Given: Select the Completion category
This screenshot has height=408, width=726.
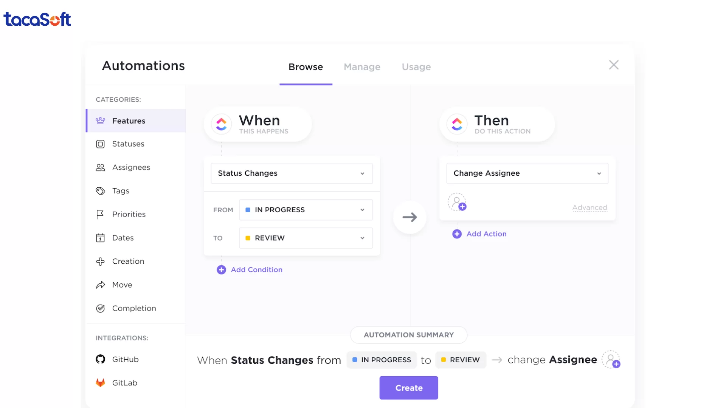Looking at the screenshot, I should click(x=134, y=308).
